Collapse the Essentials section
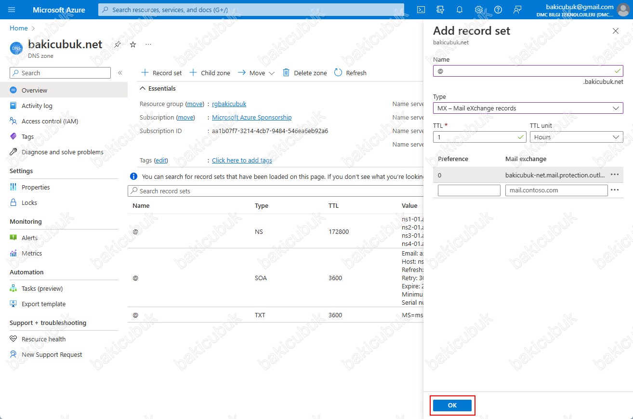The width and height of the screenshot is (633, 419). tap(158, 88)
